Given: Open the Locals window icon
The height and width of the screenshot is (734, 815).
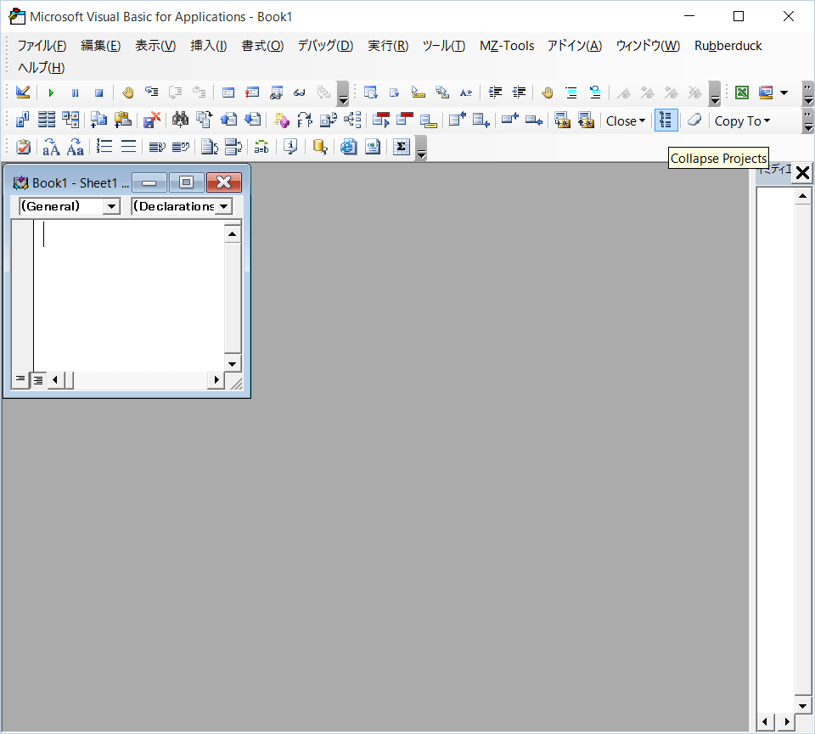Looking at the screenshot, I should pos(228,92).
